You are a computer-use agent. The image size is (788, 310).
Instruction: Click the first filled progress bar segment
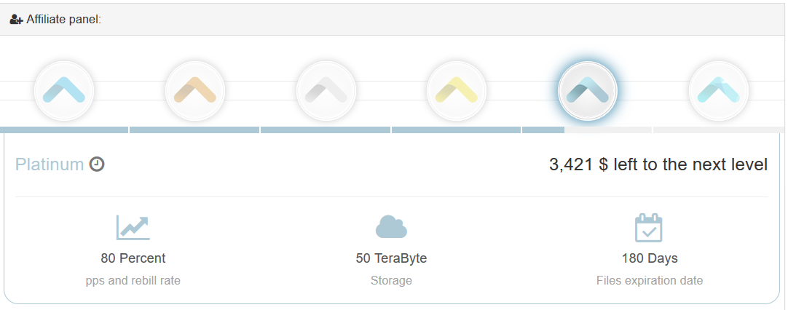64,130
